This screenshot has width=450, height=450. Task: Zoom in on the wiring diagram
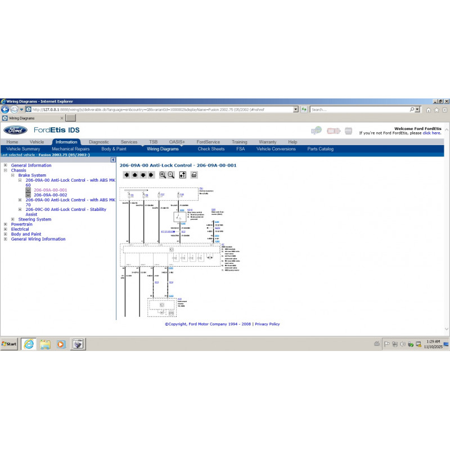pos(163,175)
